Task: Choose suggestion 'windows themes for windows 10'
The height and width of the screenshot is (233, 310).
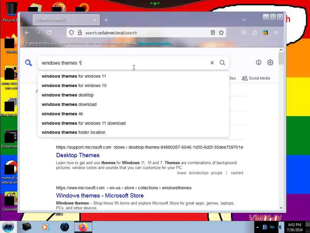Action: pyautogui.click(x=133, y=86)
